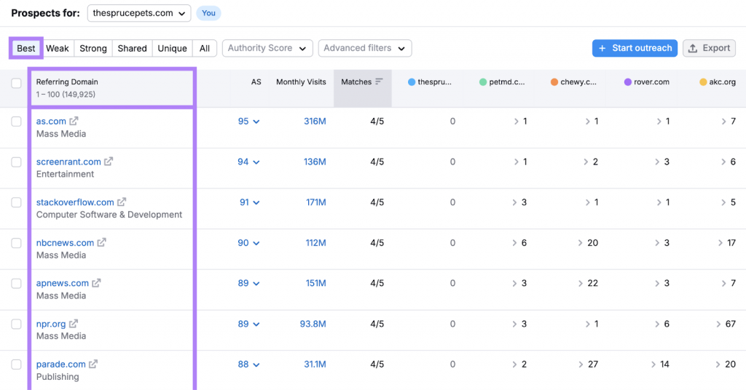This screenshot has height=390, width=746.
Task: Expand akc.org backlinks count 67 for npr.org
Action: point(726,324)
